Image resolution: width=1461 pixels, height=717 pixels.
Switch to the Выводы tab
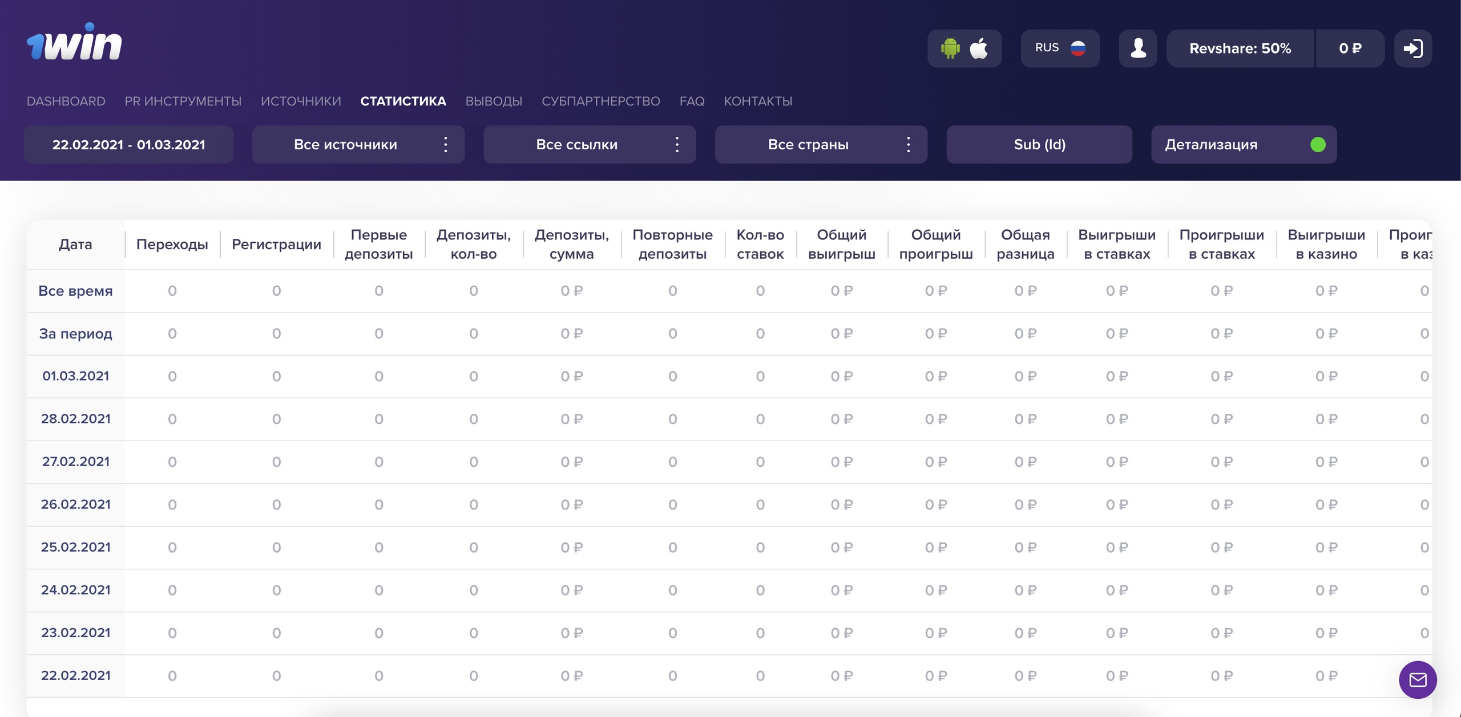[x=494, y=101]
